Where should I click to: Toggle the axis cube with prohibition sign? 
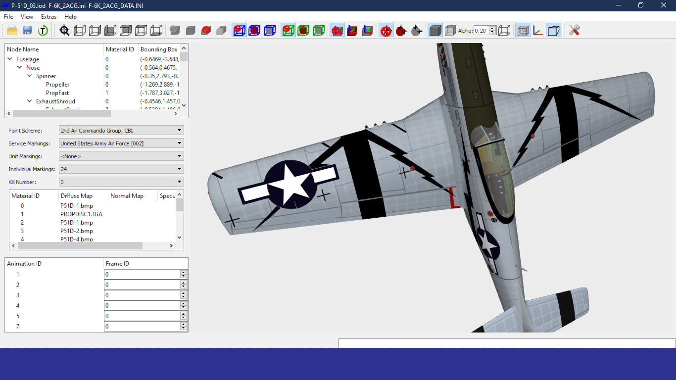337,31
